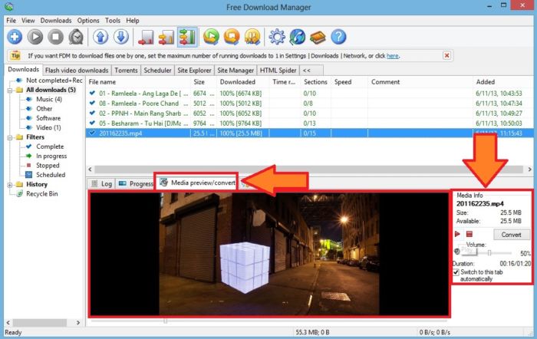Switch to the Site Explorer tab
This screenshot has height=339, width=537.
click(x=194, y=71)
